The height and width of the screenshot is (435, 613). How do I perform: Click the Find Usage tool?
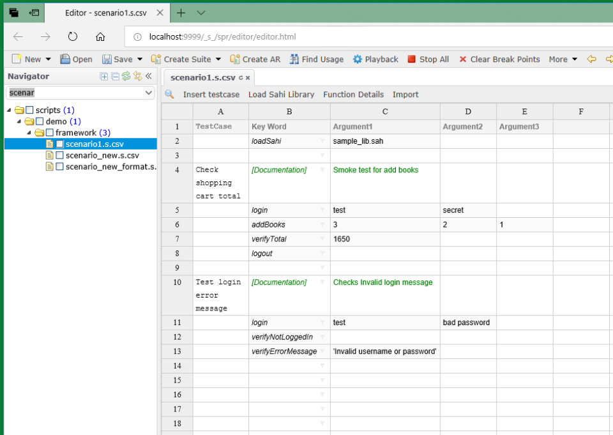tap(317, 59)
